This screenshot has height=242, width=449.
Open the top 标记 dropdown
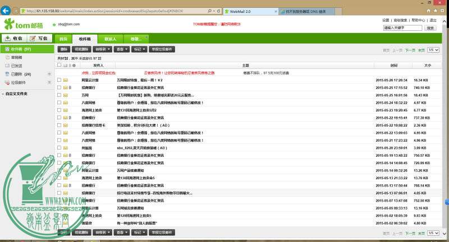[x=139, y=49]
